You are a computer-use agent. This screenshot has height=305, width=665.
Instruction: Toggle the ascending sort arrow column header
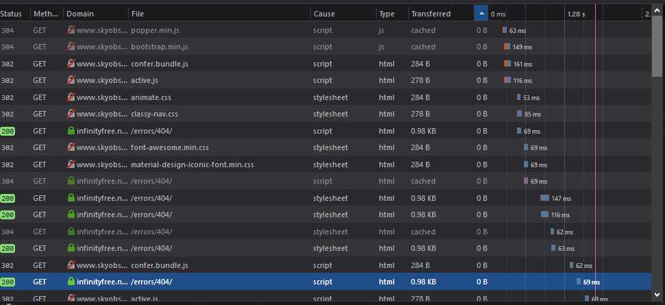pos(481,14)
